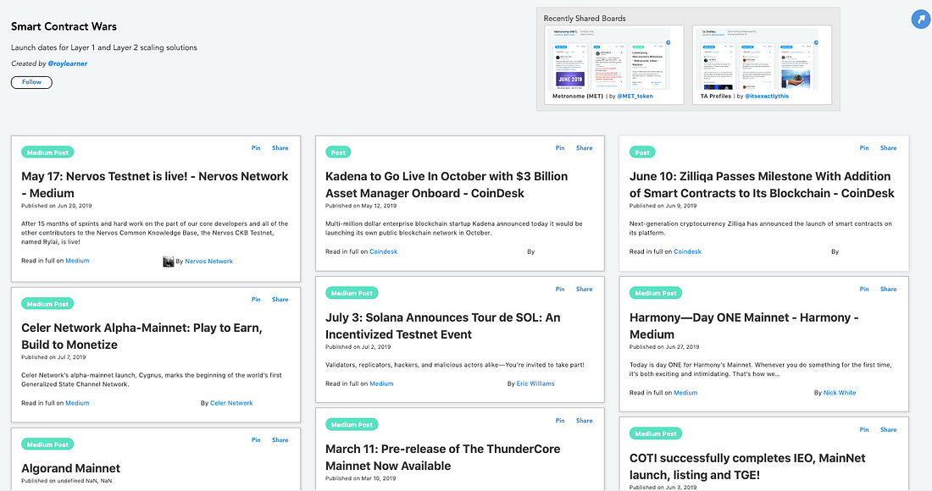Image resolution: width=932 pixels, height=491 pixels.
Task: Click 'Published on Jul 7, 2019' date text
Action: [x=53, y=357]
